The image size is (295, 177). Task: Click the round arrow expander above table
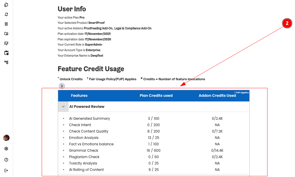pos(62,86)
